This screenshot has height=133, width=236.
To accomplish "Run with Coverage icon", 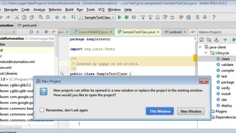I will coord(134,17).
